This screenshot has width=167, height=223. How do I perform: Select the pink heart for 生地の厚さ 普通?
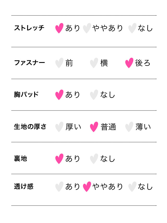coord(94,127)
